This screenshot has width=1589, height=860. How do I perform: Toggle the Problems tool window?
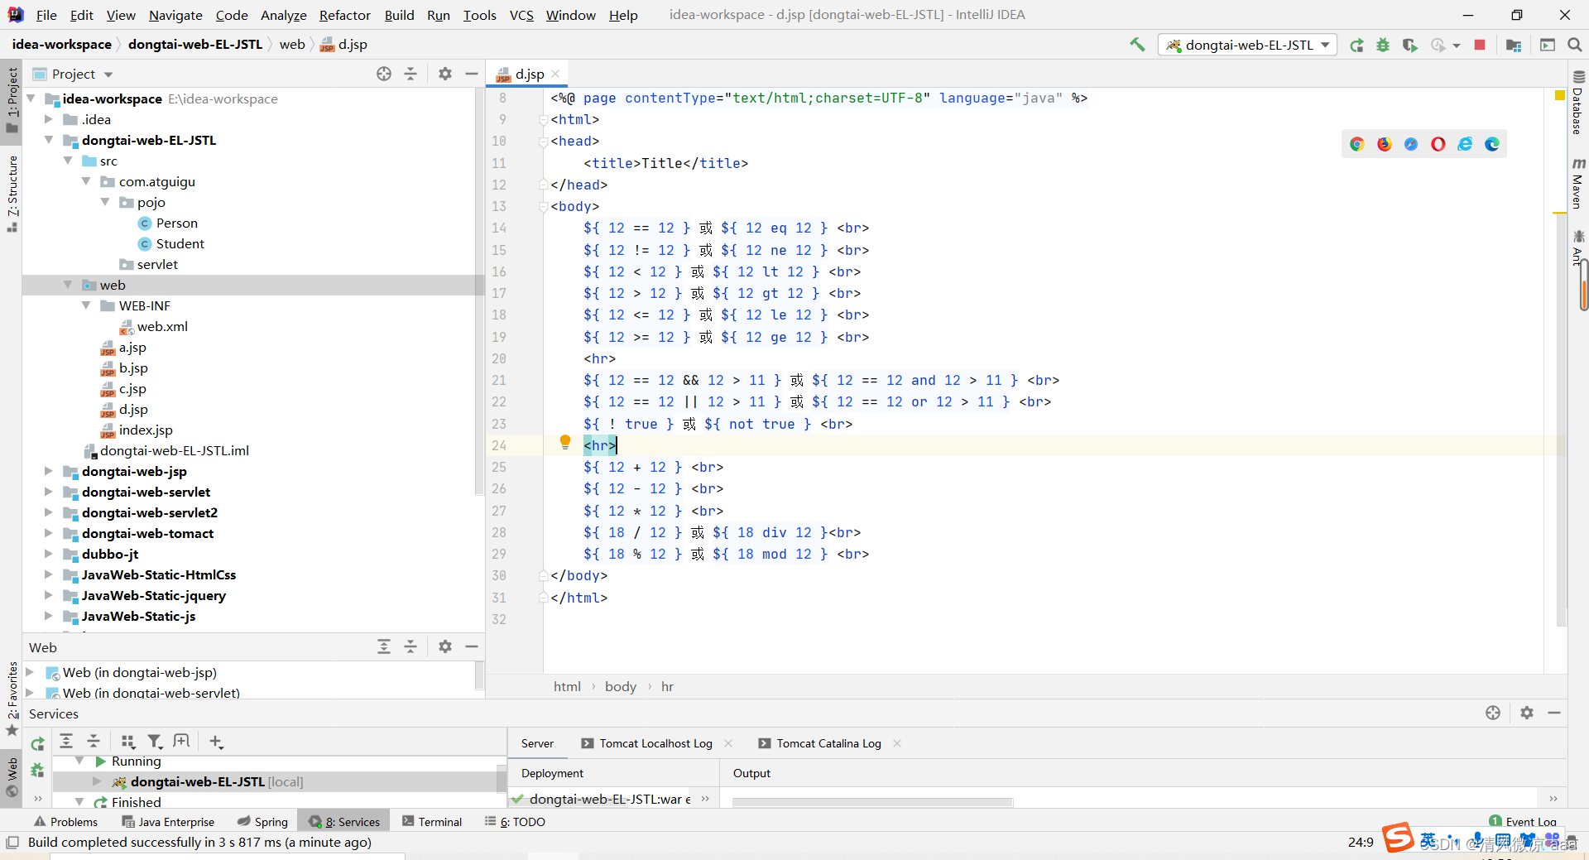[x=65, y=822]
